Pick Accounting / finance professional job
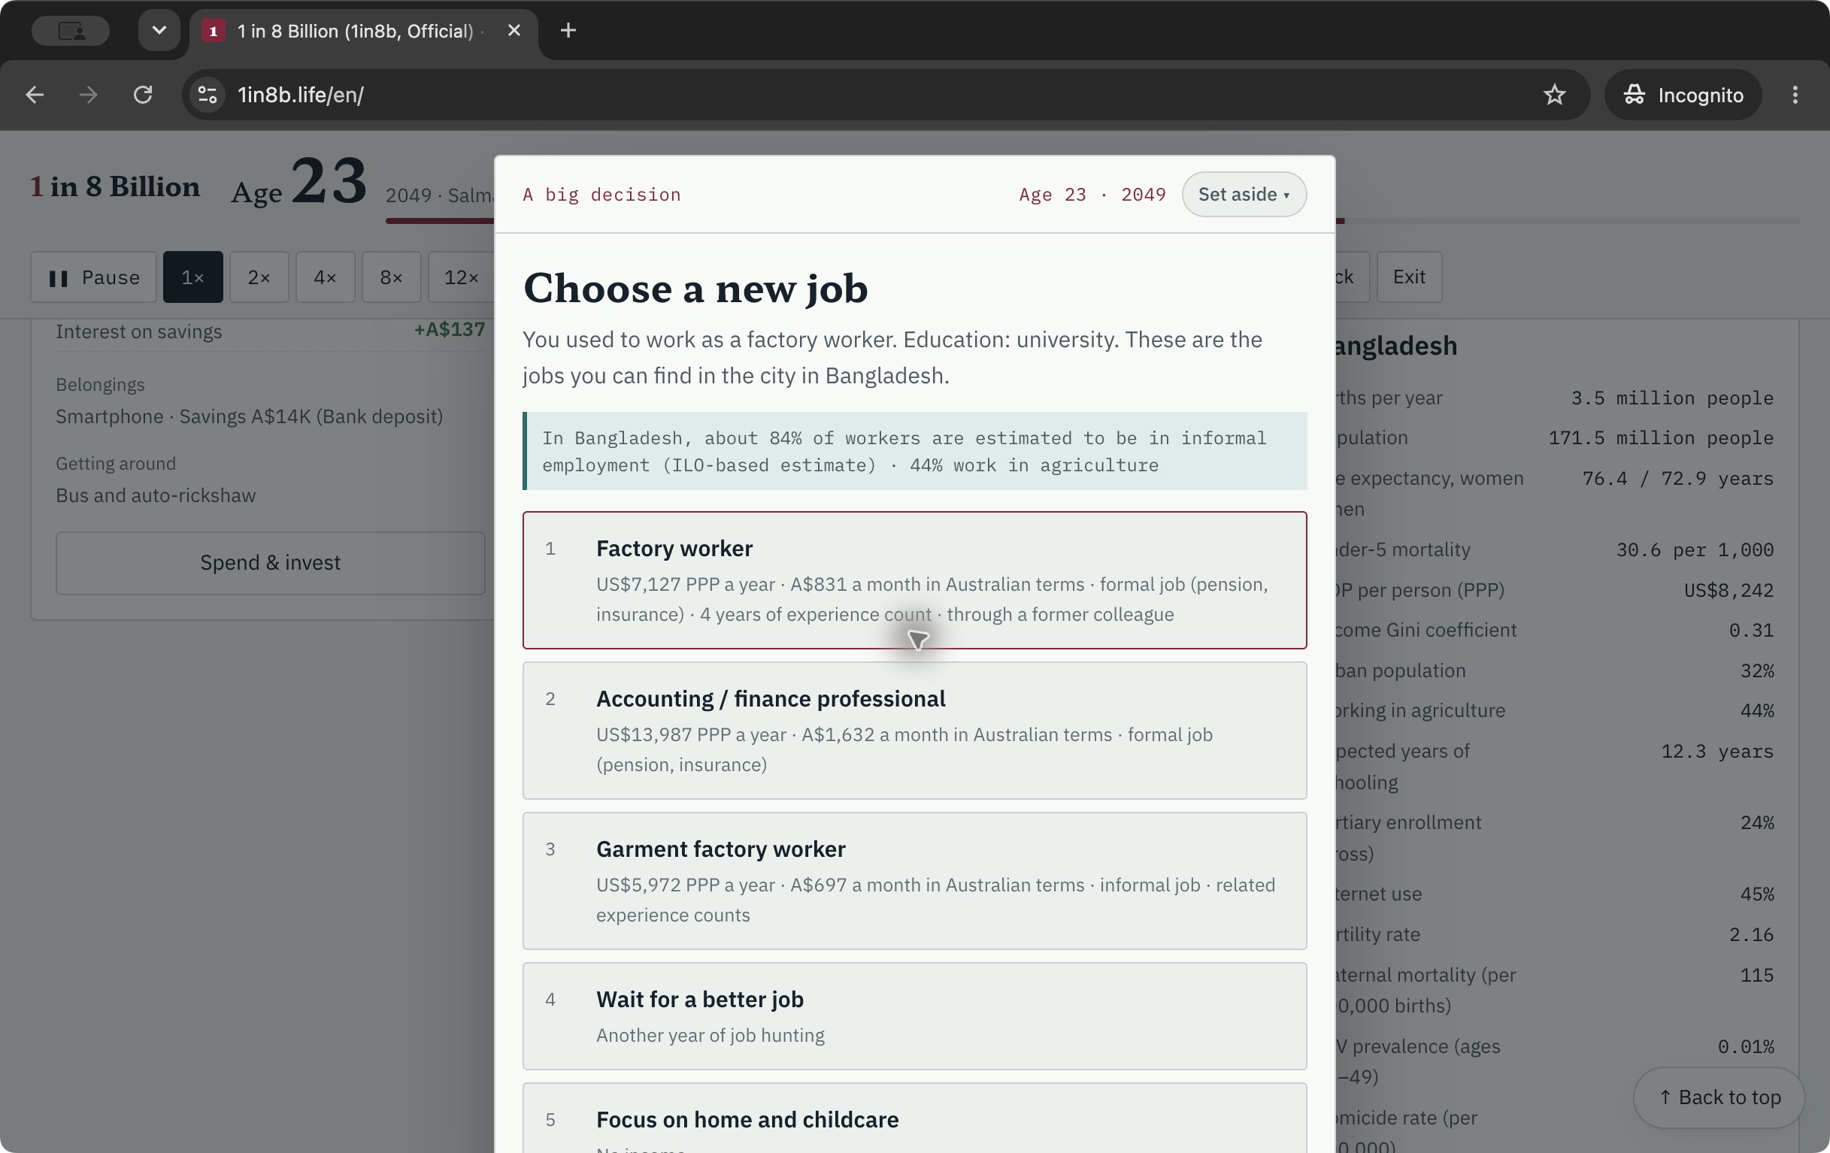The width and height of the screenshot is (1830, 1153). [914, 731]
